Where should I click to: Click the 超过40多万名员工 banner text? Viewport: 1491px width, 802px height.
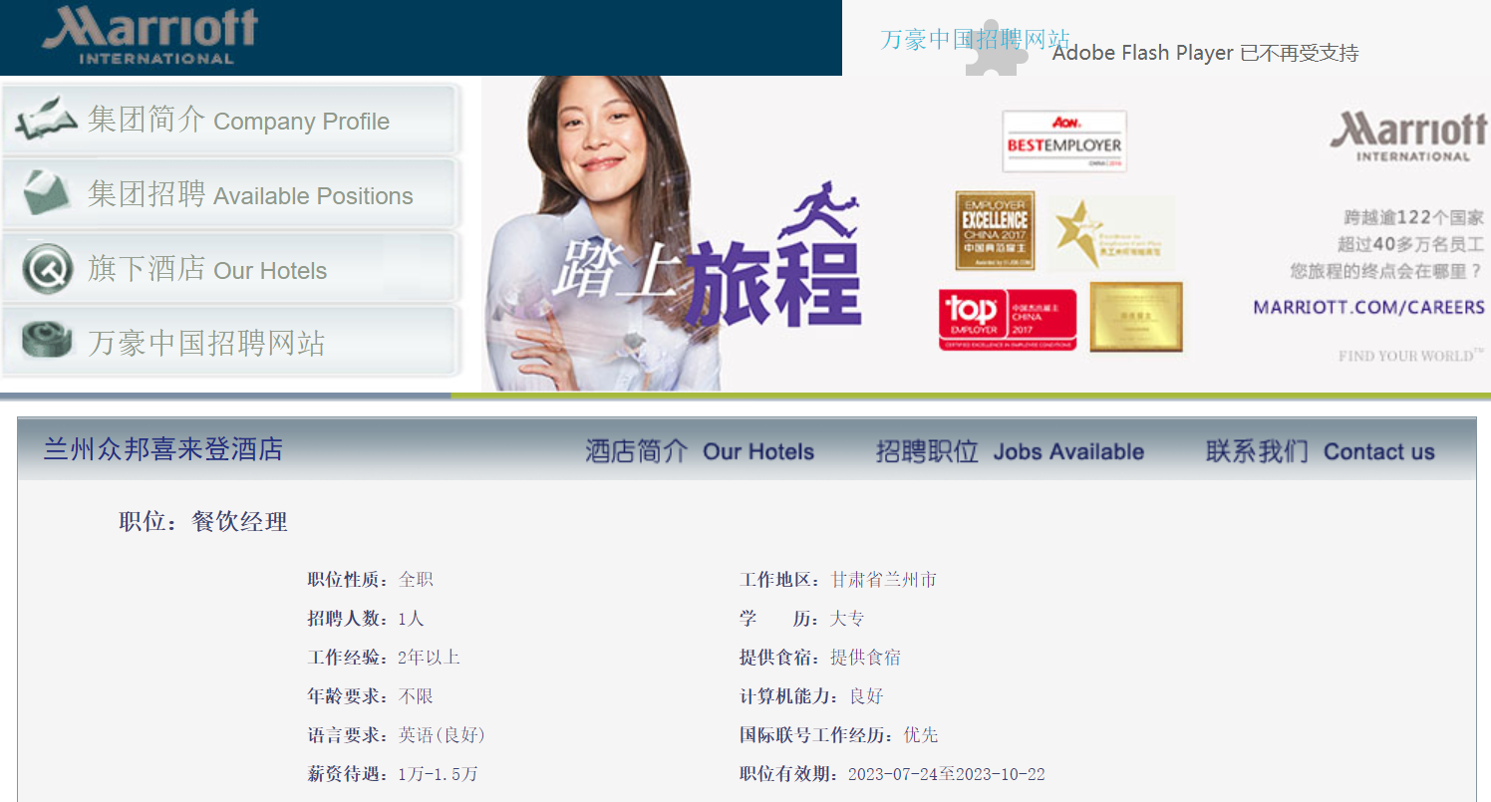[1410, 244]
